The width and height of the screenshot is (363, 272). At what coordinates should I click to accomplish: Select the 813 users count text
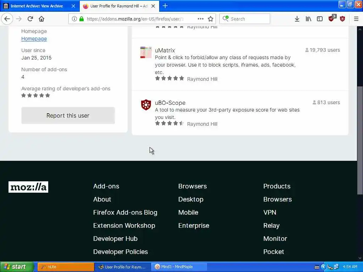[x=329, y=102]
